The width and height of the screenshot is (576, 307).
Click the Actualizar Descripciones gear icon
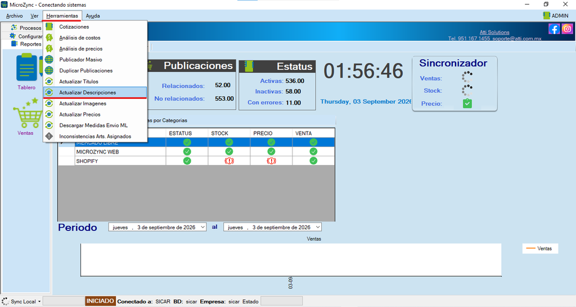tap(49, 93)
